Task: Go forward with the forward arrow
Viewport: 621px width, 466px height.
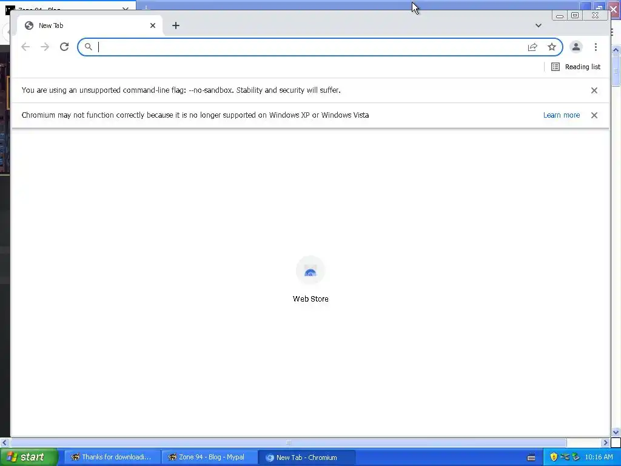Action: (45, 47)
